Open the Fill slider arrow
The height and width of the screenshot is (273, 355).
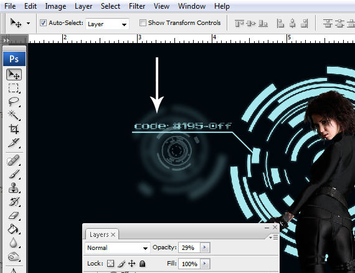tap(205, 264)
